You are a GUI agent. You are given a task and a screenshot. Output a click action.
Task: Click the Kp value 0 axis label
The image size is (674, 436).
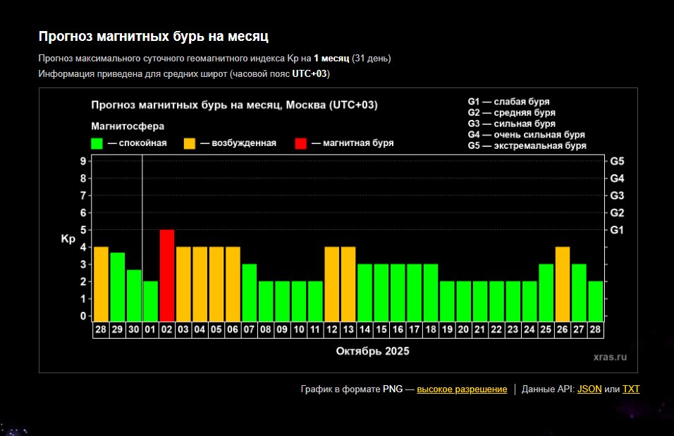click(83, 316)
